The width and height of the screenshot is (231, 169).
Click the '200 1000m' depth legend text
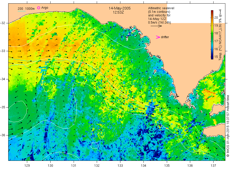click(26, 9)
